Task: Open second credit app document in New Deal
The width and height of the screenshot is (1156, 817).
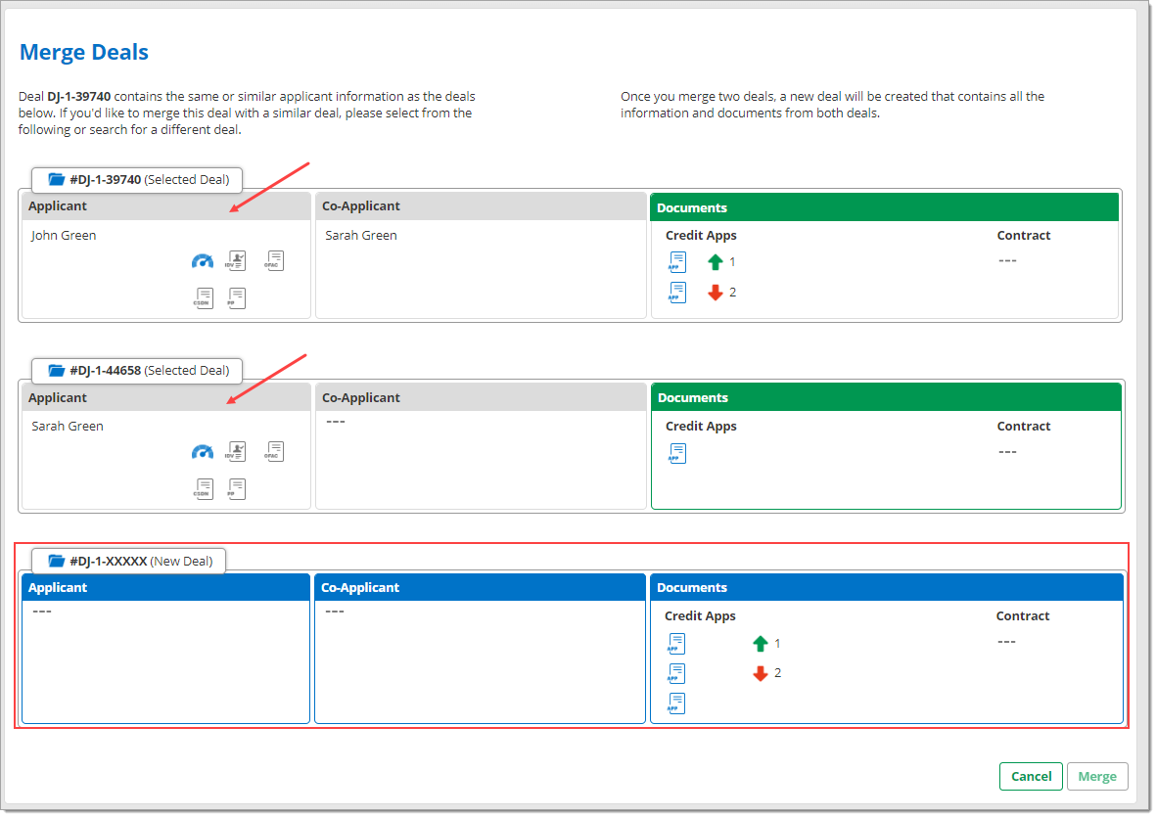Action: click(676, 673)
